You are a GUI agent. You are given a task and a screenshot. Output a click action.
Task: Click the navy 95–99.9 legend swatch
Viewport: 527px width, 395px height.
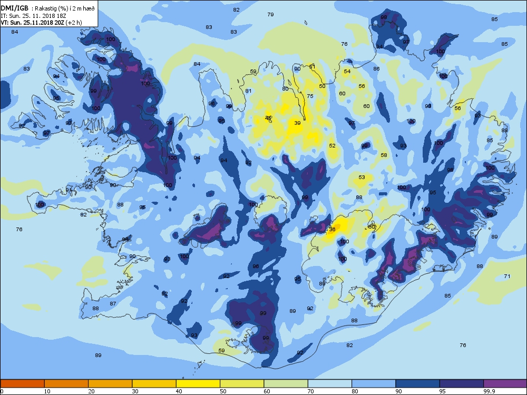(x=462, y=383)
